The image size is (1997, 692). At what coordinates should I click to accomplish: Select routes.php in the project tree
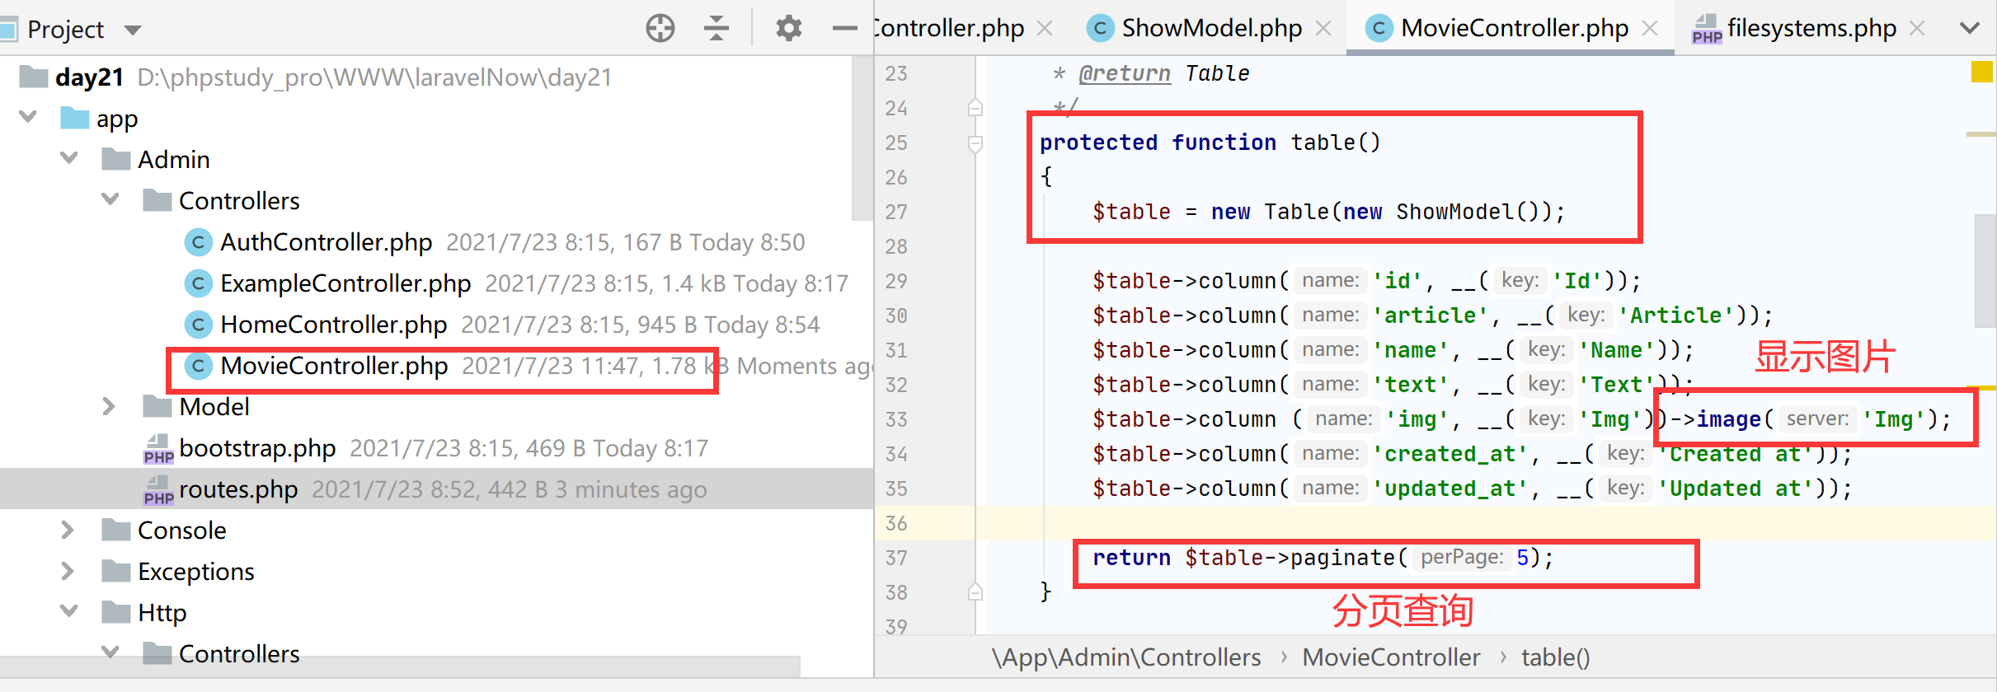[238, 489]
